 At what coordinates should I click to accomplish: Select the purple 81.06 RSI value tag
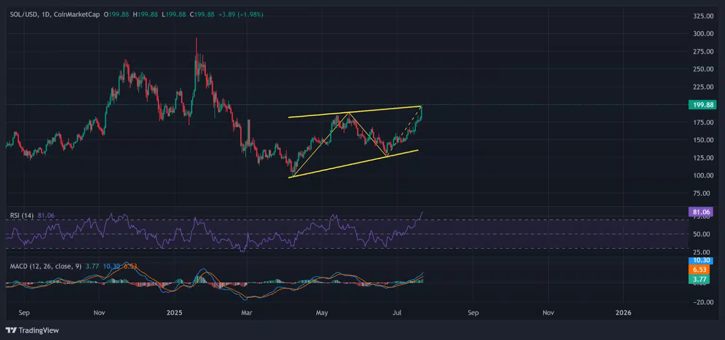[704, 212]
